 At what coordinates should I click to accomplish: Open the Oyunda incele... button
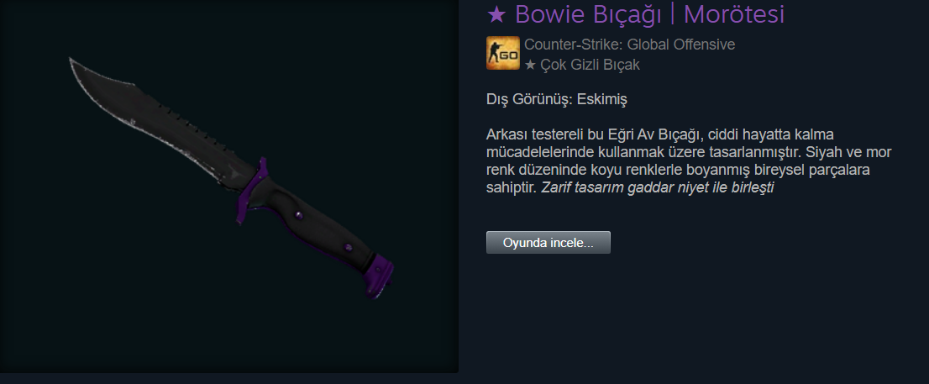[548, 242]
